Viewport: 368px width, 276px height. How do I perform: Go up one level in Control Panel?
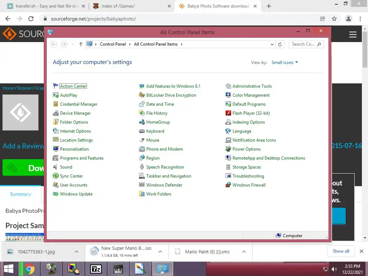(x=81, y=44)
